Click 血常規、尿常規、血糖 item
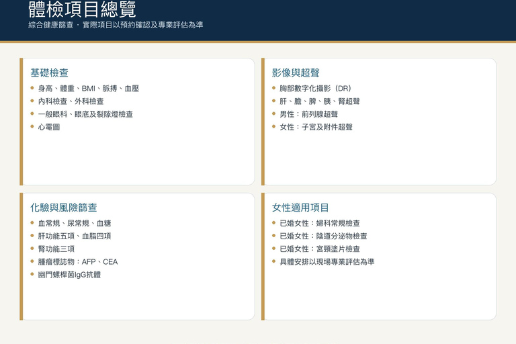 point(75,223)
